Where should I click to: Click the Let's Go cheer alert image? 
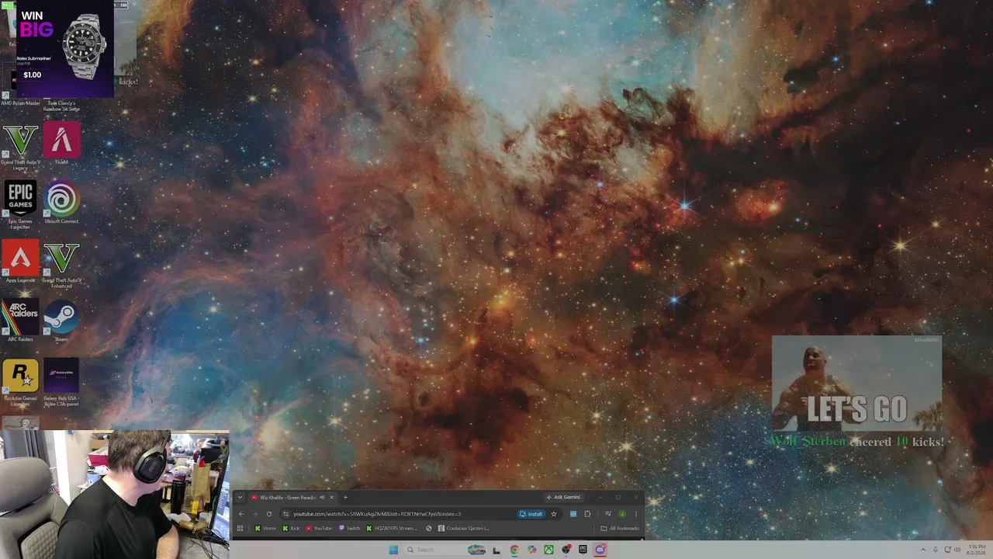(x=856, y=384)
